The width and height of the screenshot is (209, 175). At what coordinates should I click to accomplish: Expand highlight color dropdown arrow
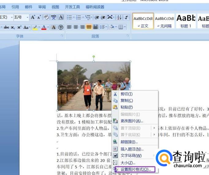39,27
